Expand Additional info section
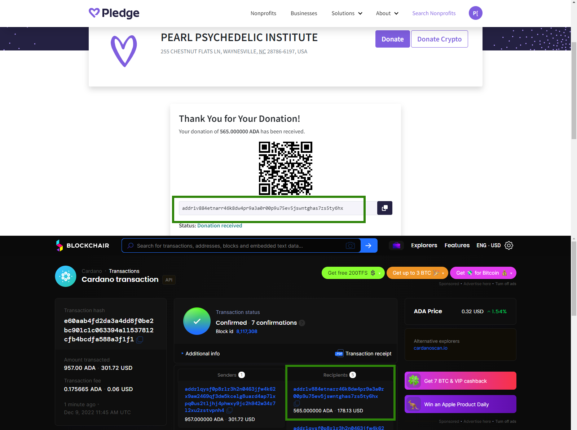577x430 pixels. coord(201,354)
